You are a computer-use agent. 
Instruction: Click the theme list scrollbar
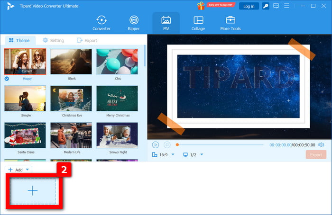pos(145,55)
